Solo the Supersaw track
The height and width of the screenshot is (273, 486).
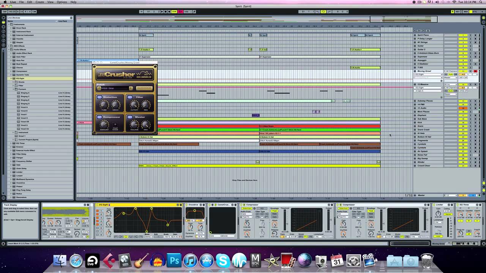[x=470, y=56]
